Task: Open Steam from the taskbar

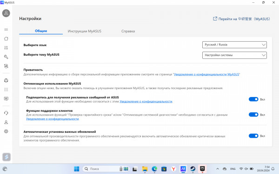Action: click(193, 169)
